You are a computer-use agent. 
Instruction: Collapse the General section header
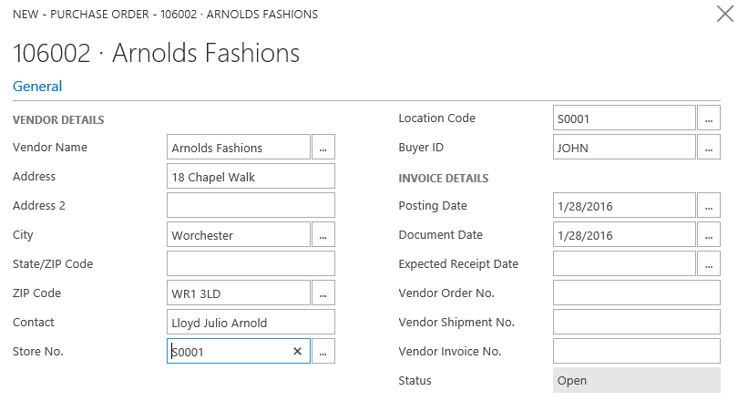[37, 87]
